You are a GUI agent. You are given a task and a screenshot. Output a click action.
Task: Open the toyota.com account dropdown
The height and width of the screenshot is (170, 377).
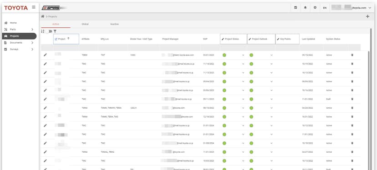(x=352, y=8)
